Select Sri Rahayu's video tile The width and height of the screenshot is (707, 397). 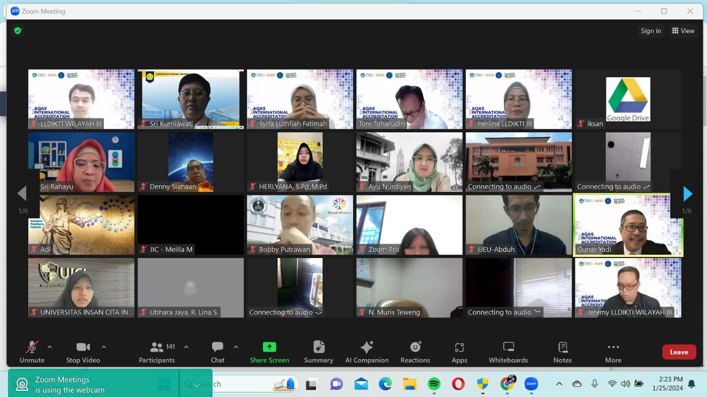point(81,162)
